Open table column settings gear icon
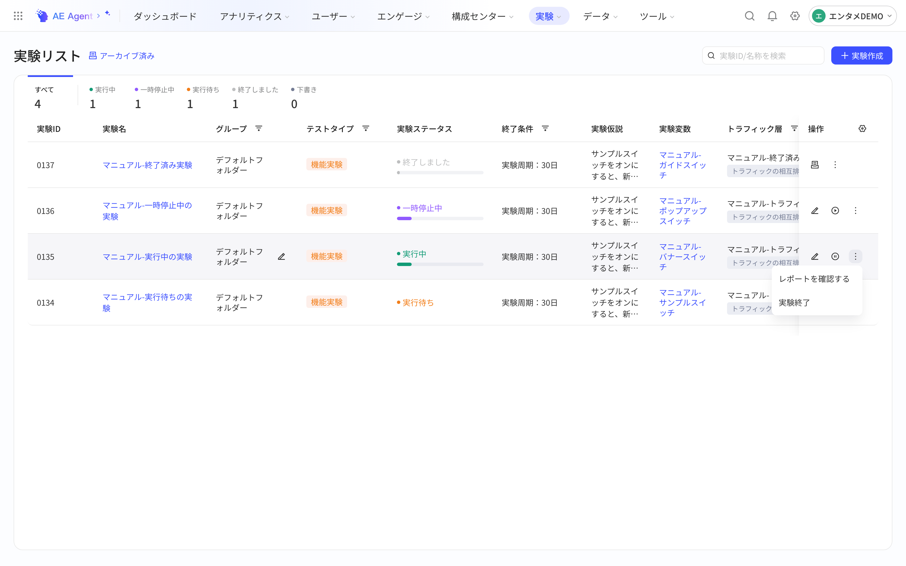 click(862, 129)
